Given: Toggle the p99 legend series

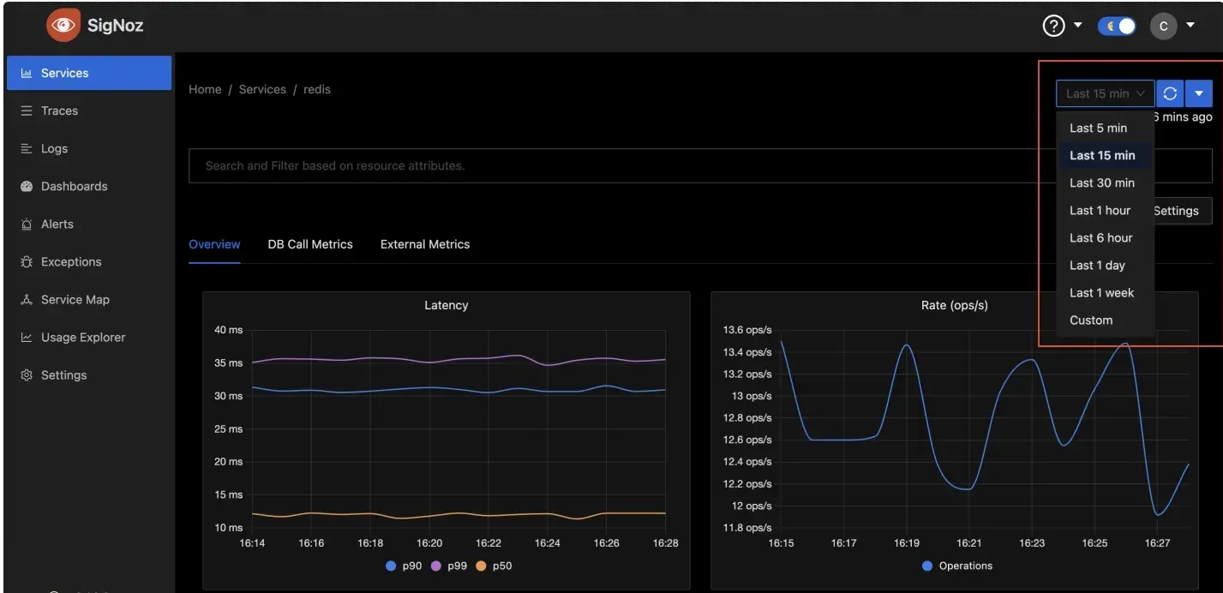Looking at the screenshot, I should 450,566.
